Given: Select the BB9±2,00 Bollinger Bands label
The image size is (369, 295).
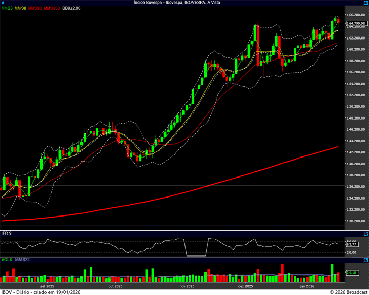Looking at the screenshot, I should click(x=71, y=8).
